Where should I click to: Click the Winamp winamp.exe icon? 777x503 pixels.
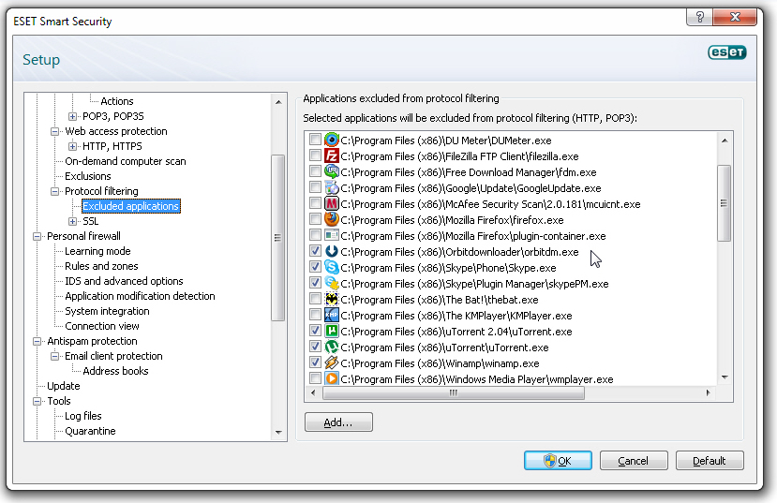[332, 362]
